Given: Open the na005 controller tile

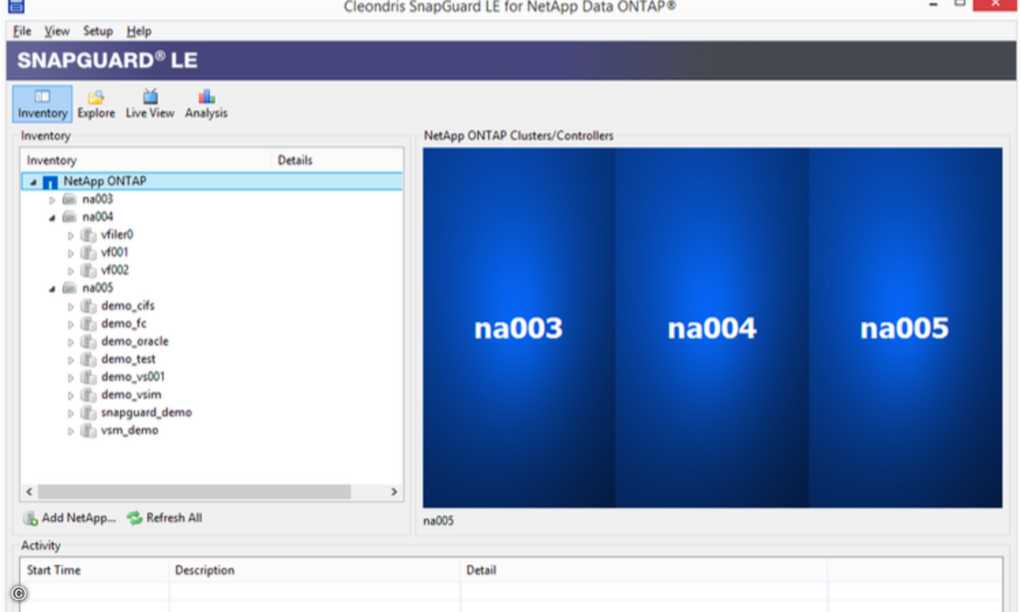Looking at the screenshot, I should click(x=905, y=328).
